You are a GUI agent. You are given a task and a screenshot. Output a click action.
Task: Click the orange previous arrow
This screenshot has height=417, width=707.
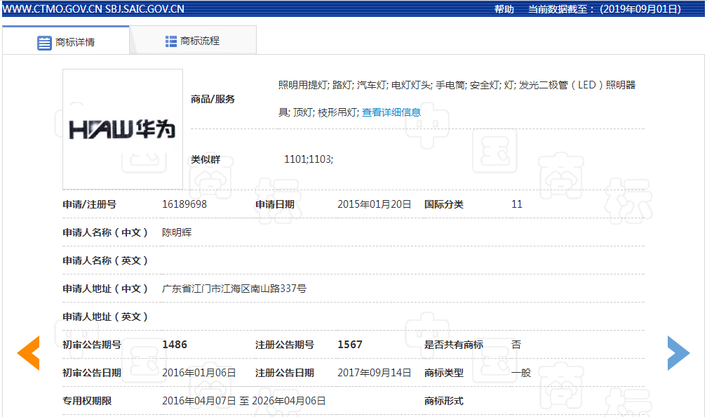[x=28, y=353]
